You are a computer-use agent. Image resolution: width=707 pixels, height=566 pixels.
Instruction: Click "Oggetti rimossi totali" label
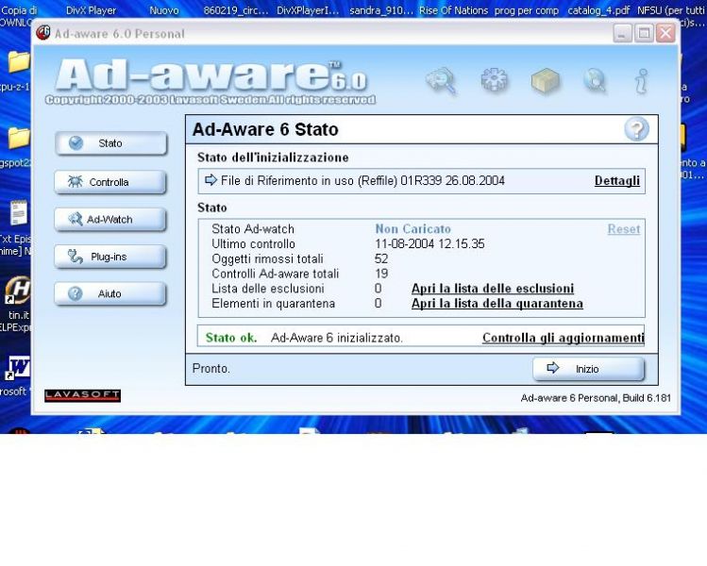click(x=267, y=258)
